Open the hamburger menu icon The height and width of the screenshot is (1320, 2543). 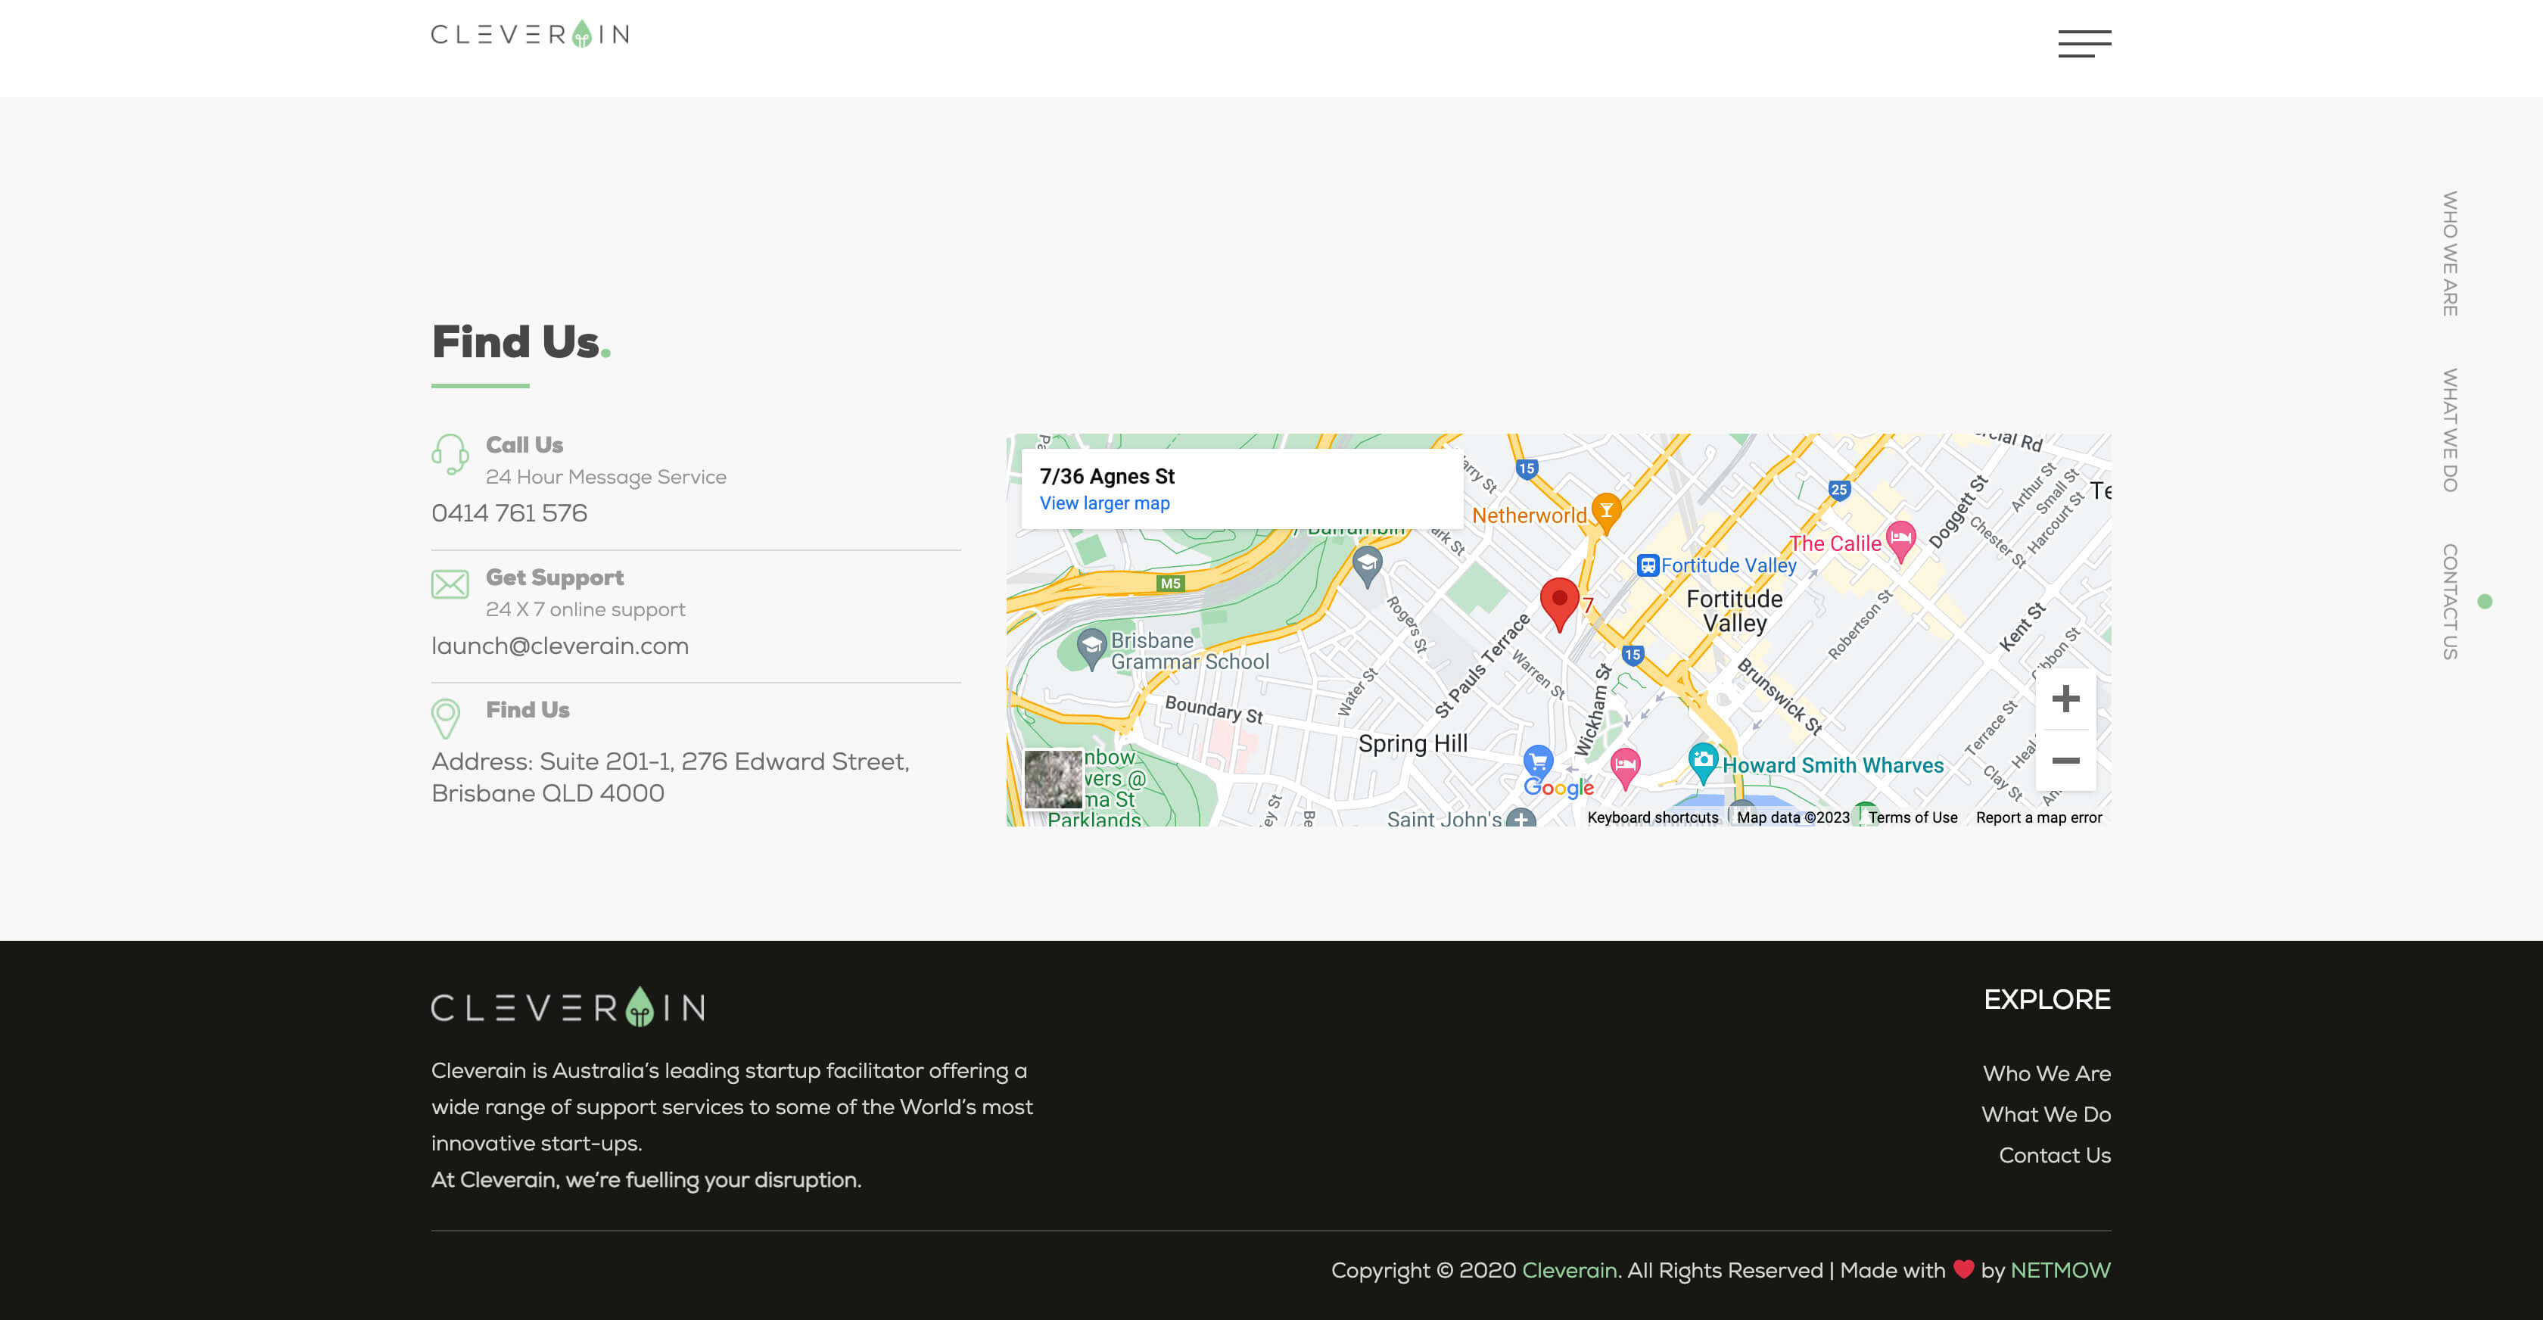[x=2084, y=43]
